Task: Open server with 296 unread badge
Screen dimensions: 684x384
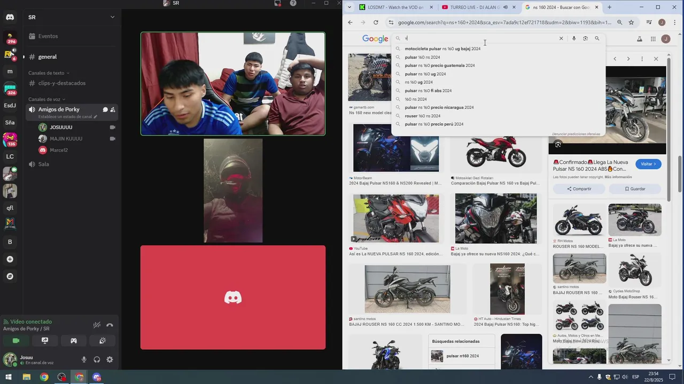Action: pos(10,38)
